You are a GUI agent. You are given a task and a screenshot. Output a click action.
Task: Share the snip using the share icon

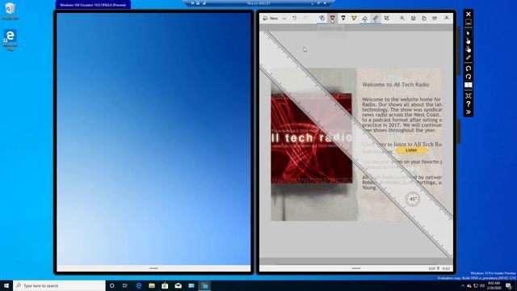[x=435, y=18]
